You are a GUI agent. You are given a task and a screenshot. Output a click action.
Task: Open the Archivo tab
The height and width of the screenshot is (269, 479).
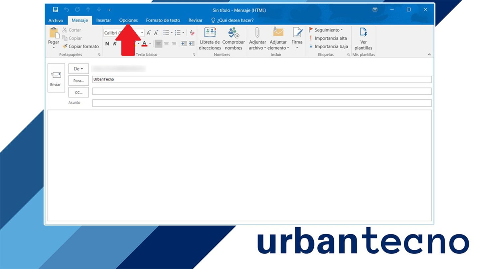click(x=56, y=20)
